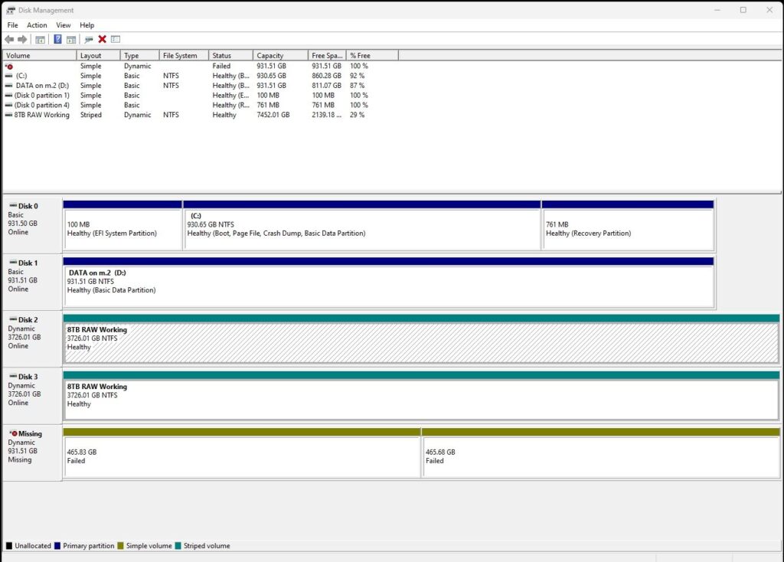Click the Forward navigation arrow
Image resolution: width=784 pixels, height=562 pixels.
(x=21, y=39)
